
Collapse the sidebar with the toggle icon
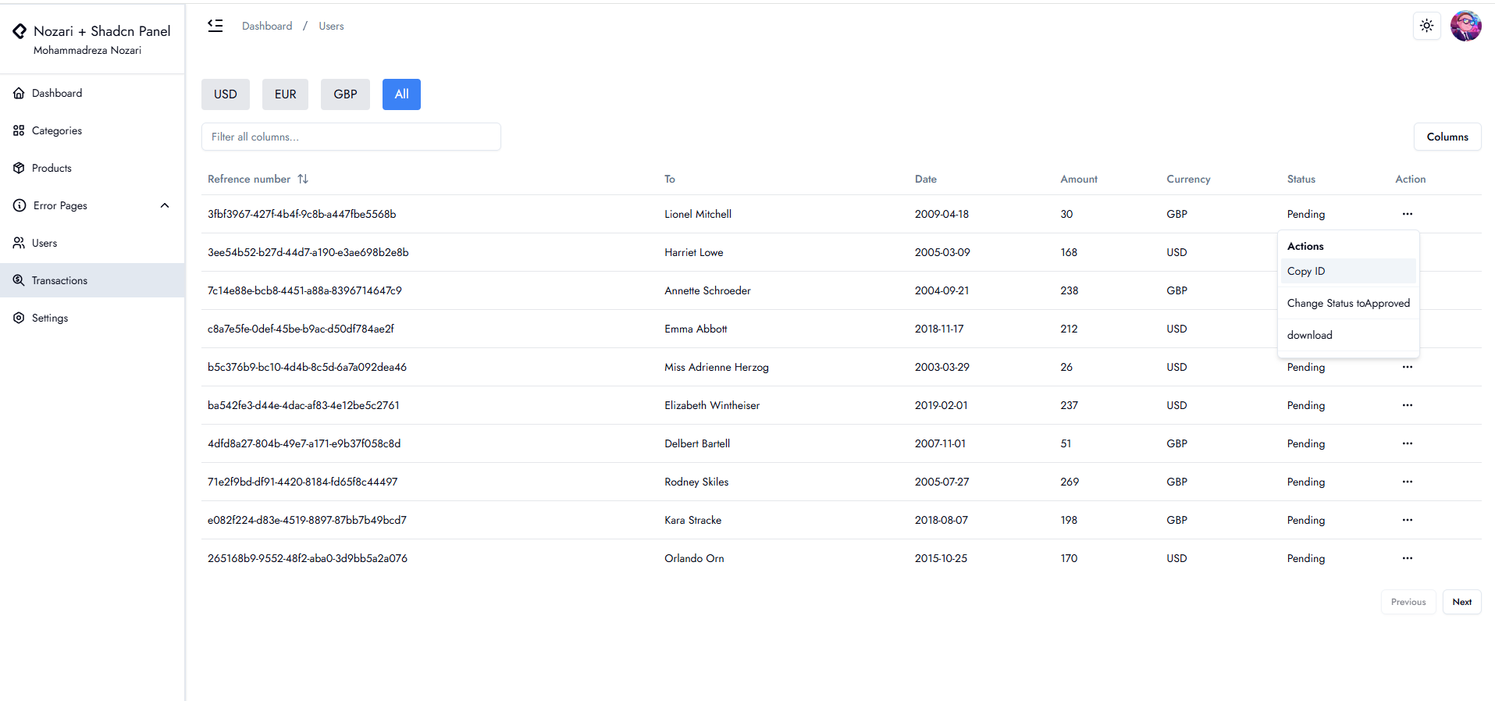(x=215, y=26)
